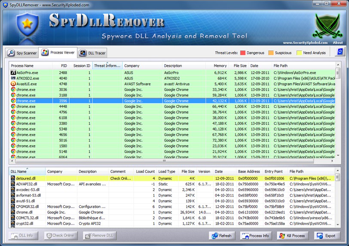
Task: Select chrome.exe icon with PID 3380
Action: [13, 123]
